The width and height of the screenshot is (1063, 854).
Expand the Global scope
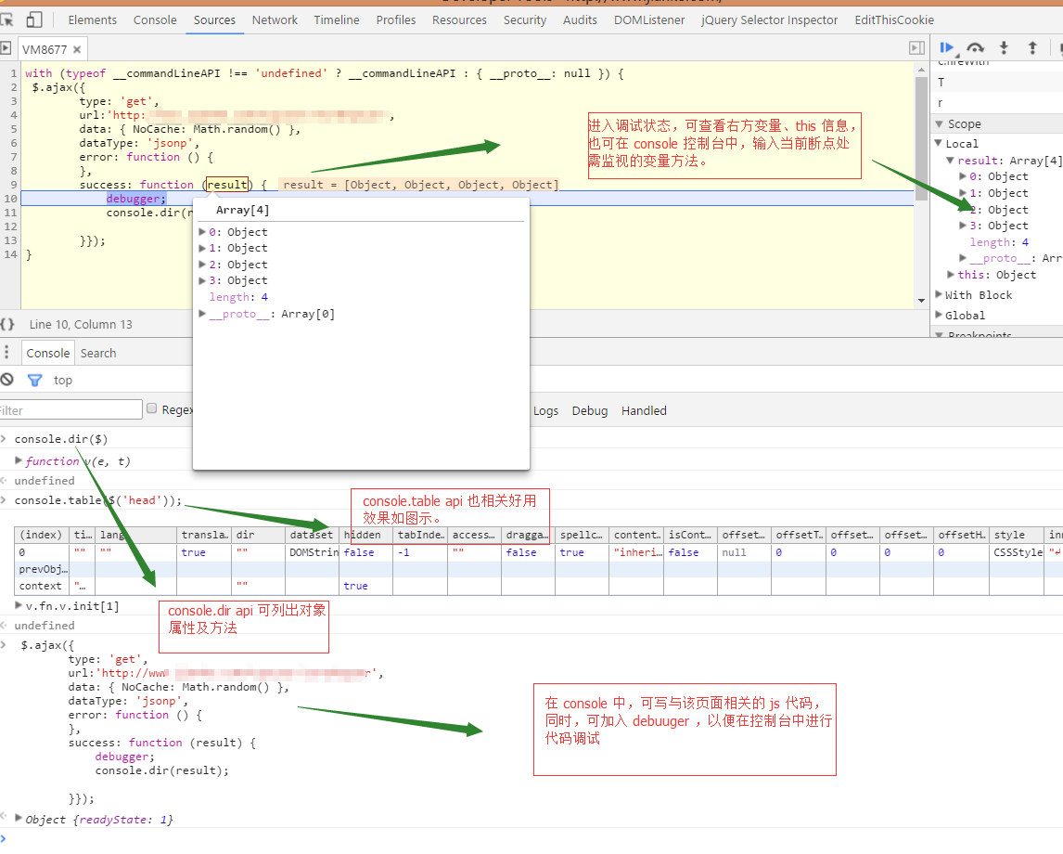pos(939,315)
